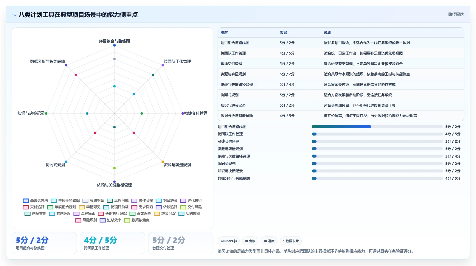
Task: Toggle the 交付追踪 legend item
Action: (34, 207)
